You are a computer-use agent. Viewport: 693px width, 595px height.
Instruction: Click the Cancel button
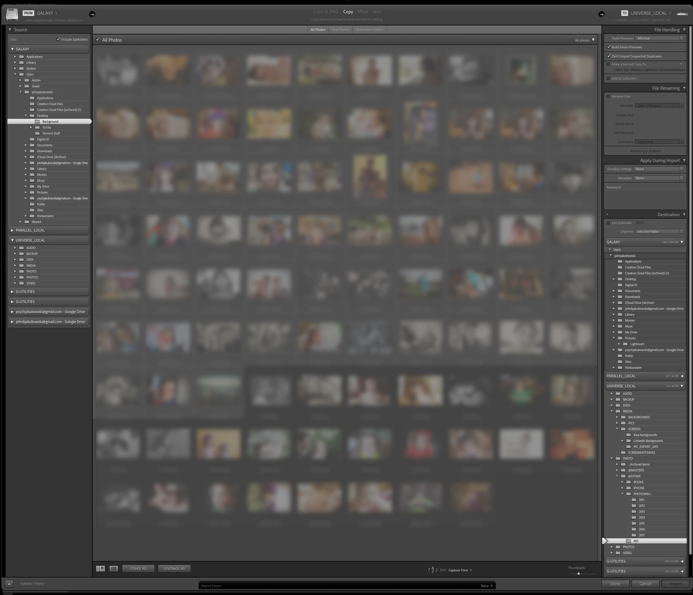click(x=645, y=583)
